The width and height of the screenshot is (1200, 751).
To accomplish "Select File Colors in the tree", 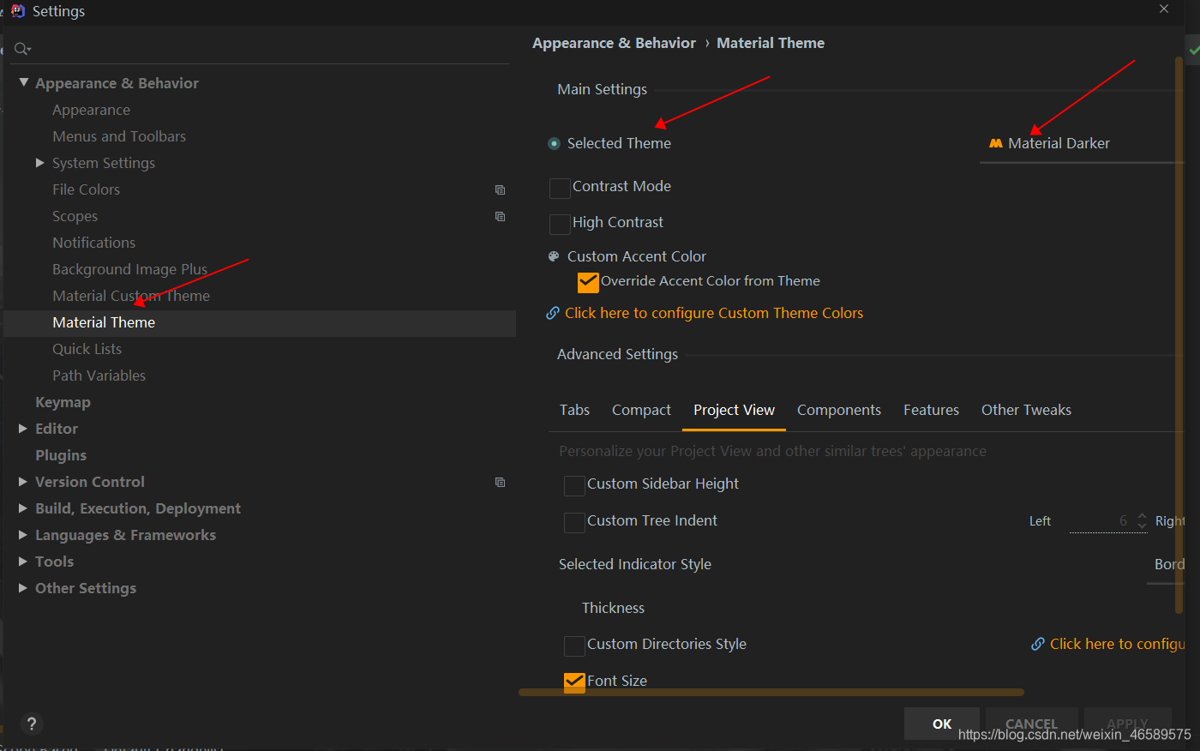I will coord(86,189).
